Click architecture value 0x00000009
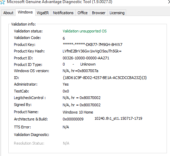Viewport: 170px width, 156px height. click(x=73, y=119)
